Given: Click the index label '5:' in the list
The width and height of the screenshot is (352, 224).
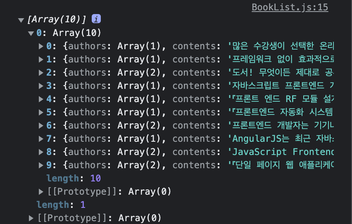Looking at the screenshot, I should (51, 112).
